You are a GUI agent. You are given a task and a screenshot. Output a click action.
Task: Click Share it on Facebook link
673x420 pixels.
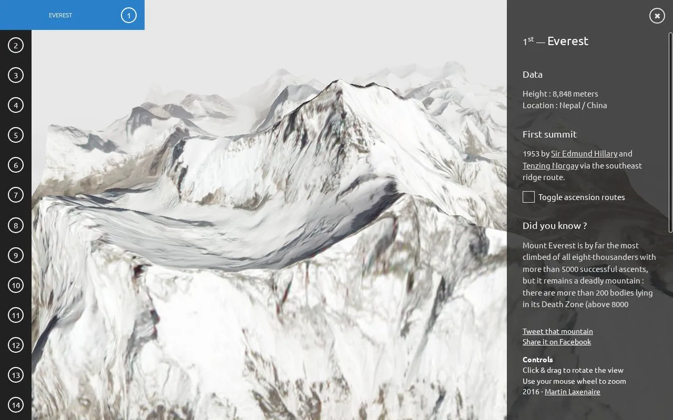pyautogui.click(x=557, y=342)
